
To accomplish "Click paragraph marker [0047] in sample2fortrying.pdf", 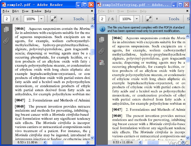I will [x=117, y=109].
